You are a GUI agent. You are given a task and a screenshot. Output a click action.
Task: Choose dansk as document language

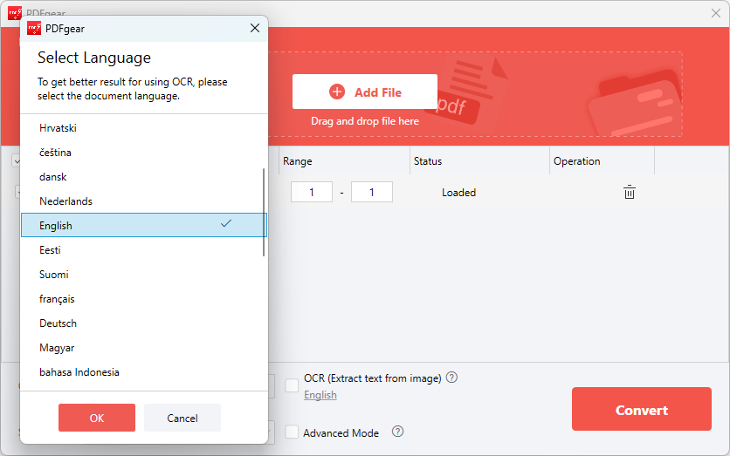[x=144, y=177]
